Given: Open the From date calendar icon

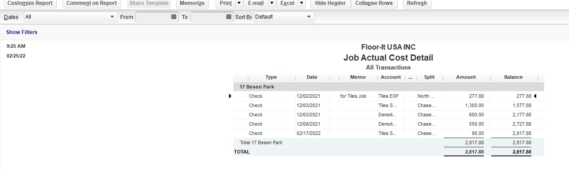Looking at the screenshot, I should click(x=174, y=17).
